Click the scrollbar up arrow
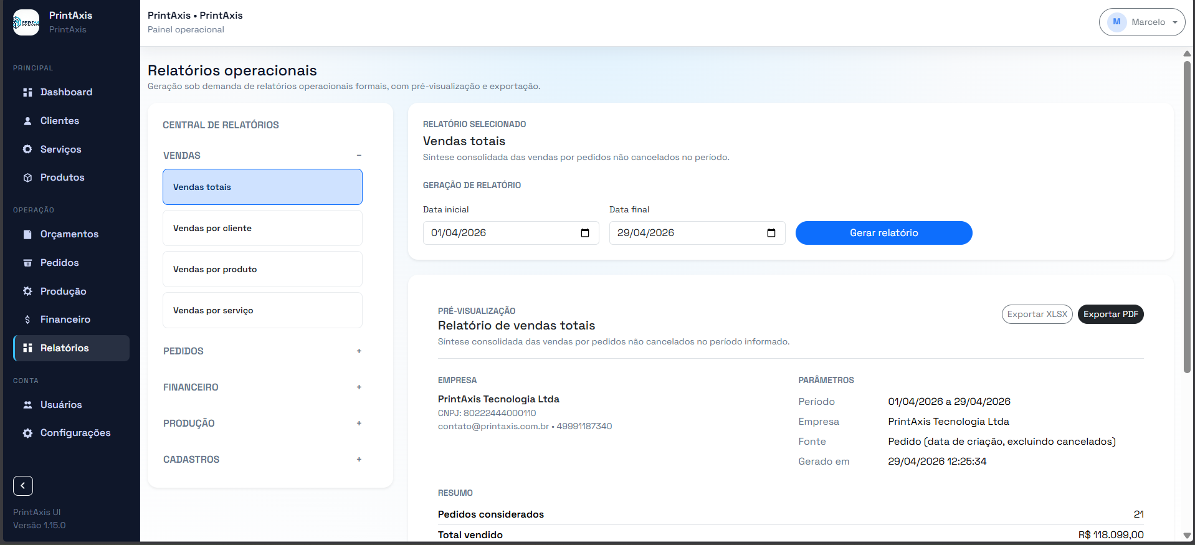The width and height of the screenshot is (1195, 545). 1187,54
